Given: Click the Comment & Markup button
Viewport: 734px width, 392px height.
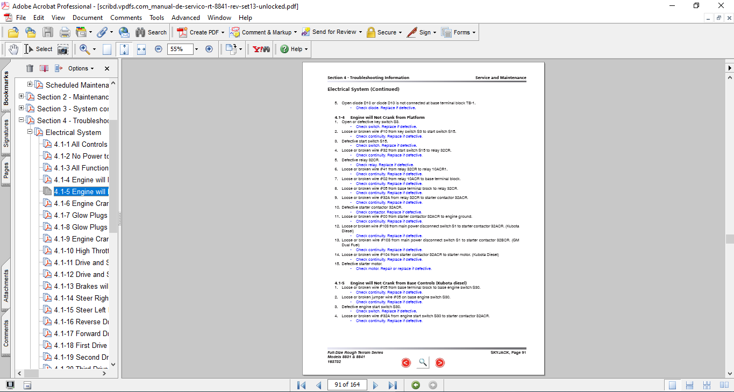Looking at the screenshot, I should (x=261, y=32).
